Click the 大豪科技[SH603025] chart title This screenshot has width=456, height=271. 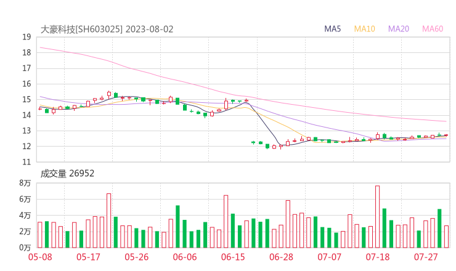tap(81, 30)
